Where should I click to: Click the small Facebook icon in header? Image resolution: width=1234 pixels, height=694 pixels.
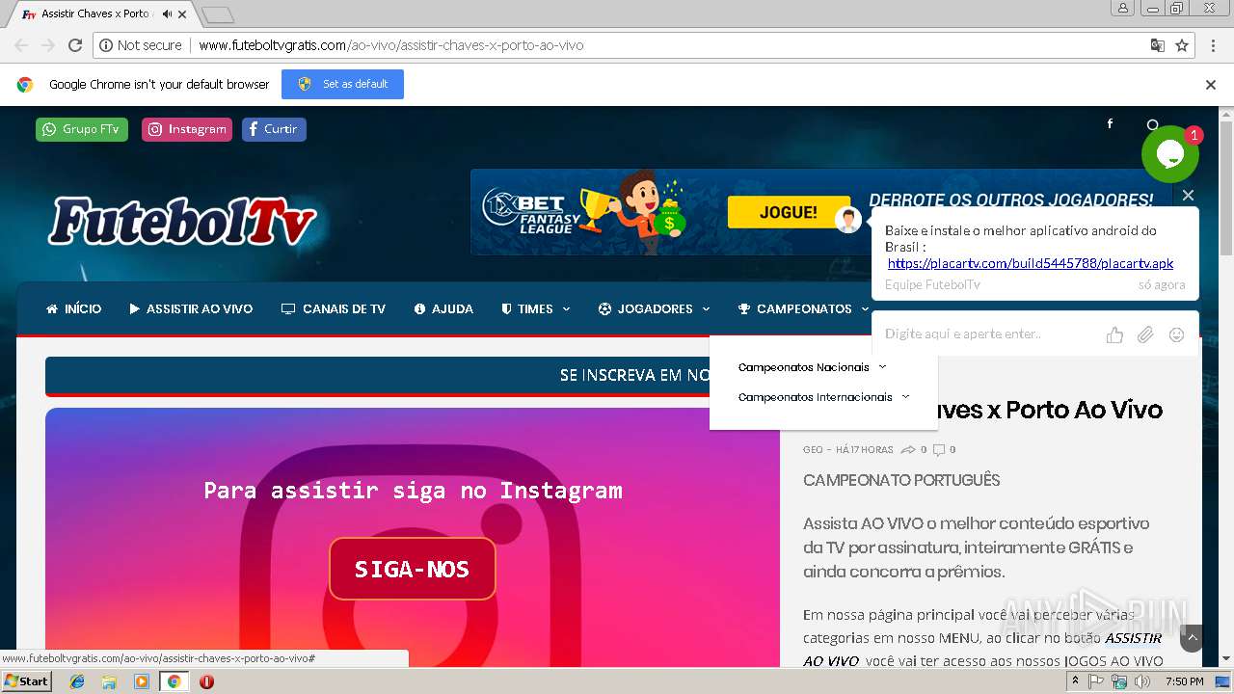point(1110,123)
